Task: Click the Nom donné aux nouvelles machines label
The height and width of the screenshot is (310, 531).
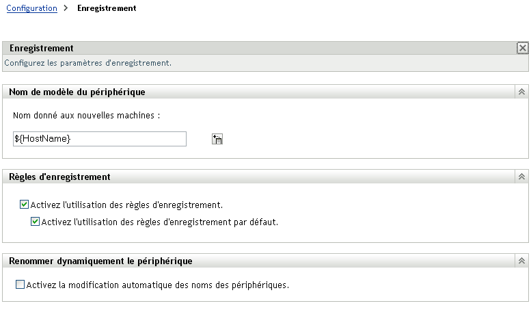Action: [86, 116]
